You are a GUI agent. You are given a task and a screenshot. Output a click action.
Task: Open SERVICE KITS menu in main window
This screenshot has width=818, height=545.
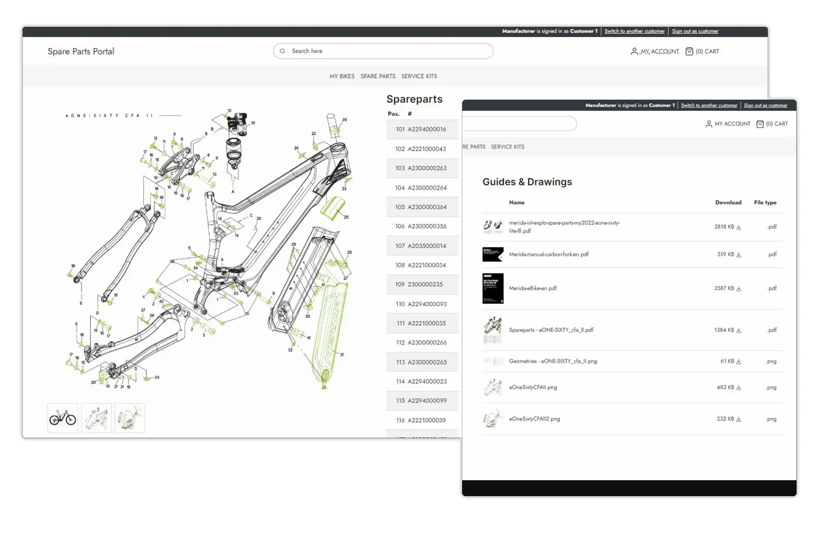pyautogui.click(x=419, y=76)
